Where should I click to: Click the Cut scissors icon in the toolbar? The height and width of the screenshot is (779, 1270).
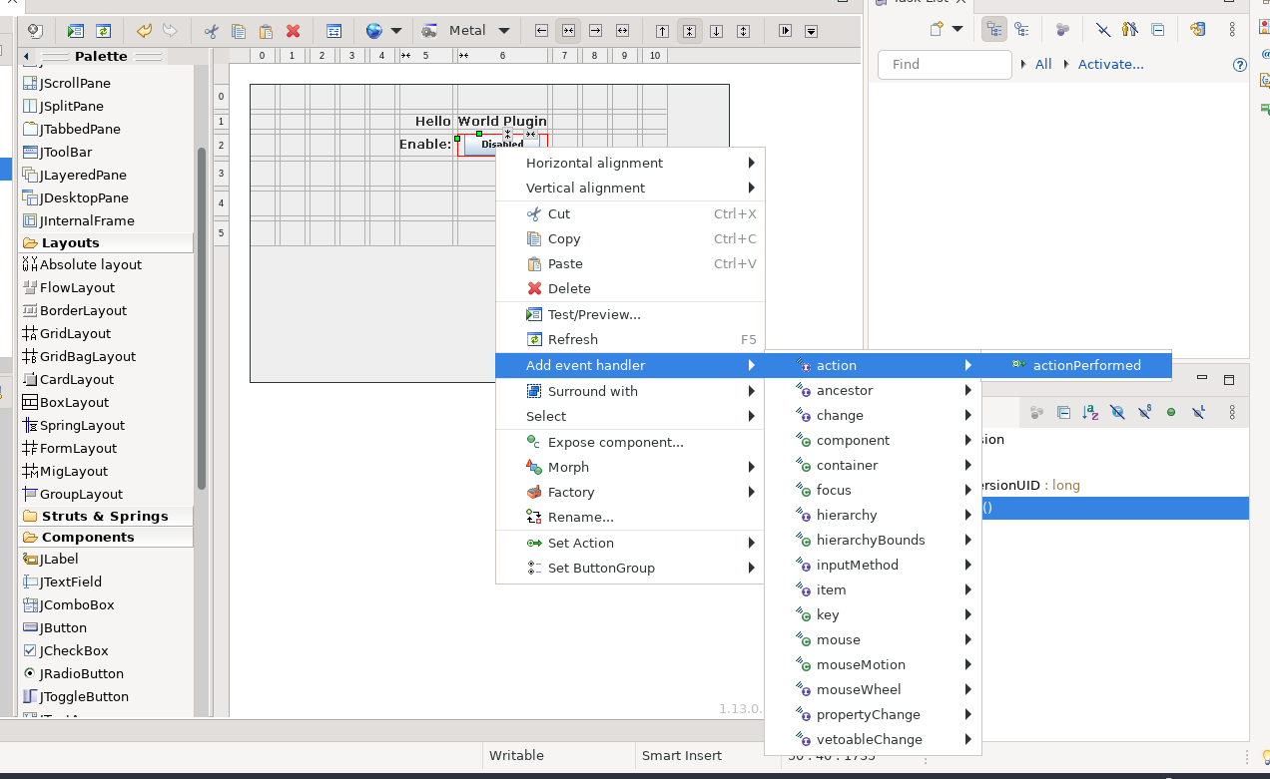point(211,31)
